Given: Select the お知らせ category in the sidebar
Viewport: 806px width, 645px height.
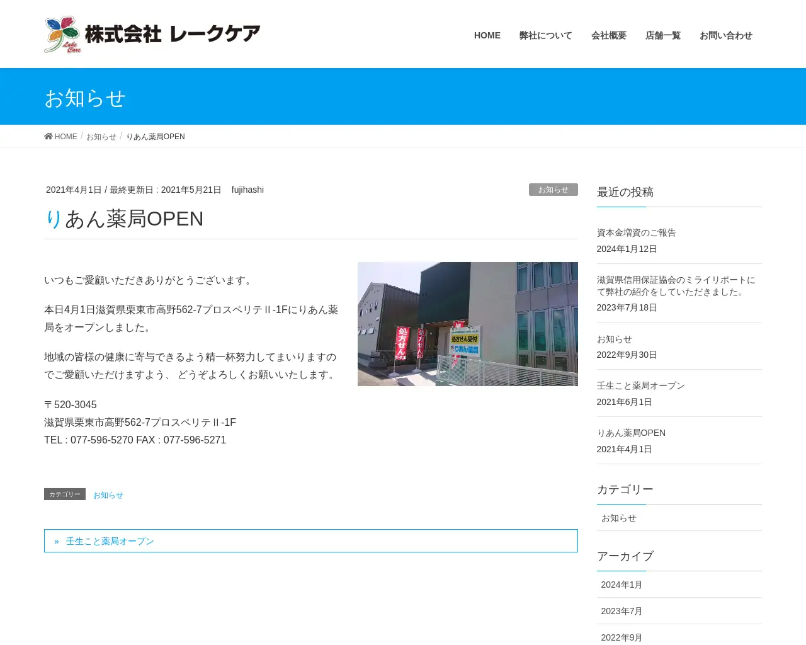Looking at the screenshot, I should click(x=619, y=518).
